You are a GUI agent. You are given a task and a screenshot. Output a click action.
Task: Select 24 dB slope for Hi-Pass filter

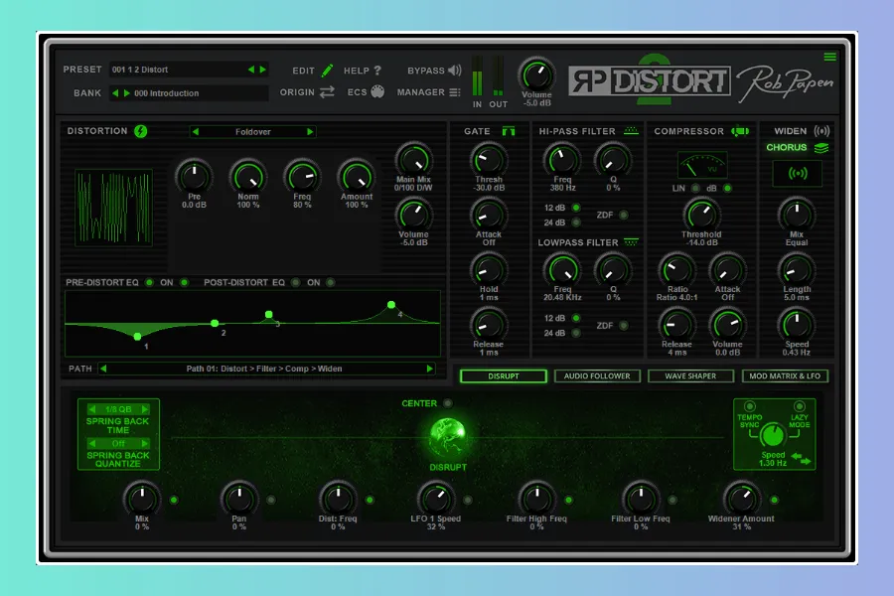tap(576, 223)
